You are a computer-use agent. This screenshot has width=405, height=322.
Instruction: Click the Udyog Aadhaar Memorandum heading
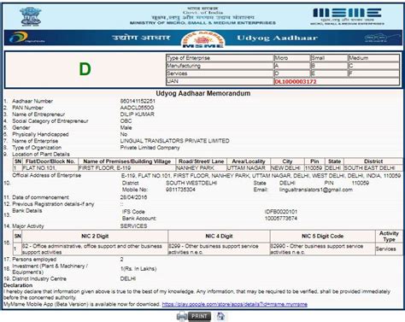point(203,93)
